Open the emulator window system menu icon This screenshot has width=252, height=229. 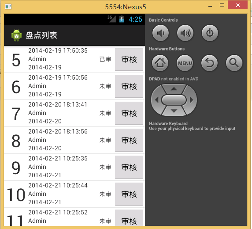tap(8, 7)
